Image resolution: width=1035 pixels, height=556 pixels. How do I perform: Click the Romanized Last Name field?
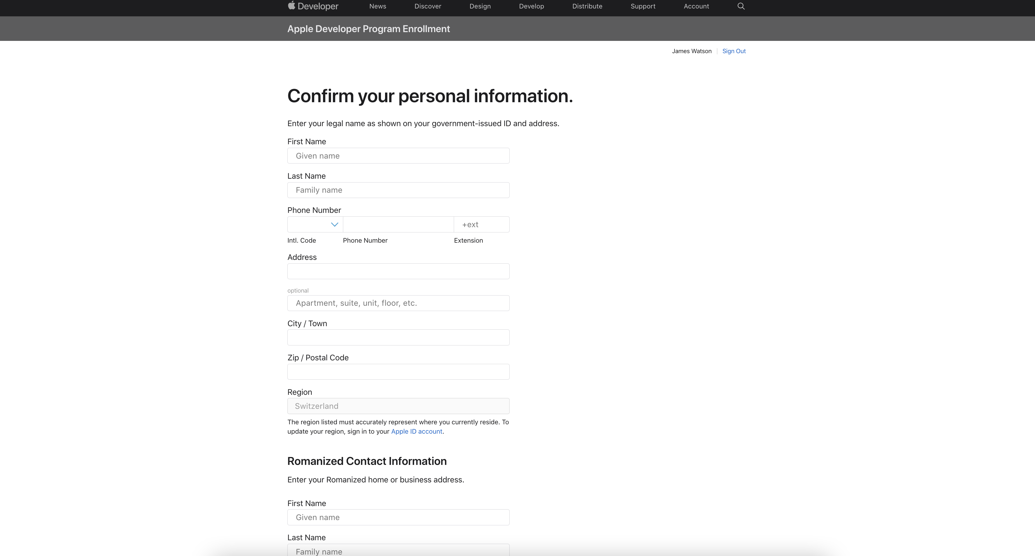coord(398,550)
